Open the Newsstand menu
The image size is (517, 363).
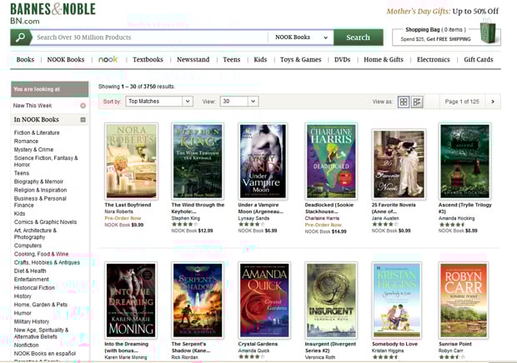tap(193, 60)
